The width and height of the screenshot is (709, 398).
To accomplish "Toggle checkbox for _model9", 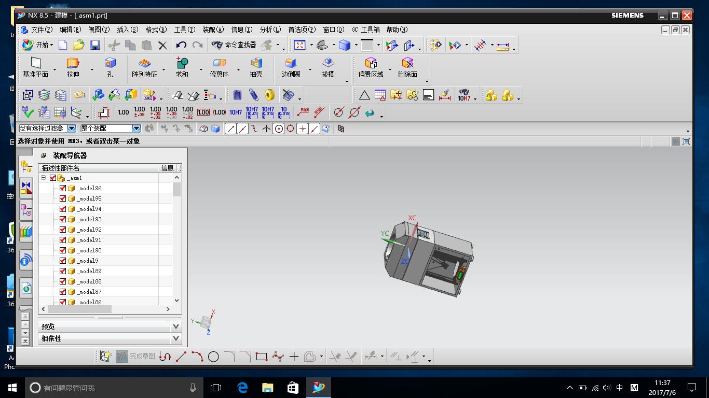I will tap(63, 261).
